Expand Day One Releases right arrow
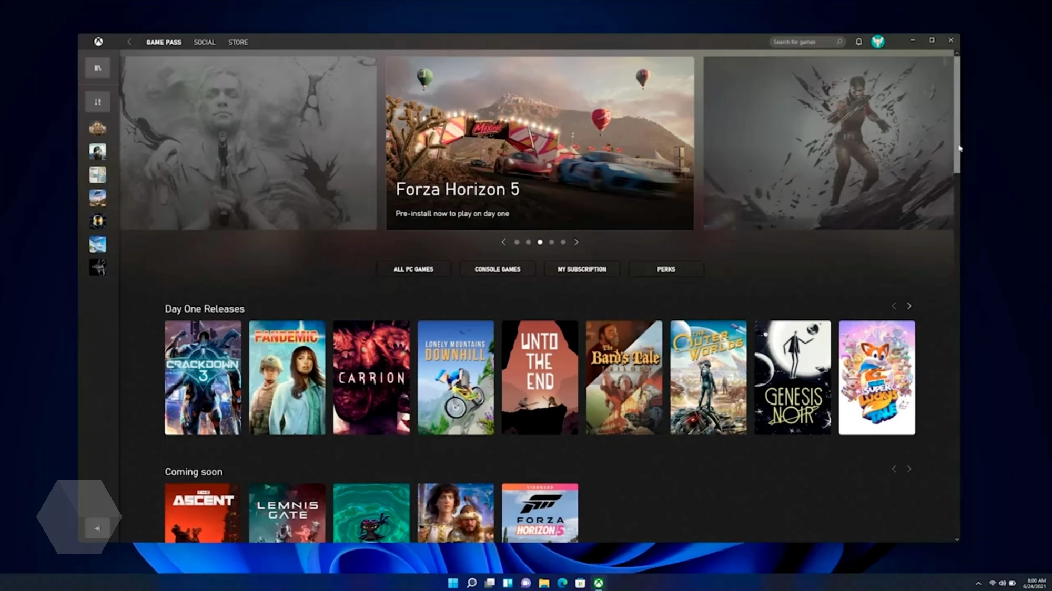 tap(909, 305)
